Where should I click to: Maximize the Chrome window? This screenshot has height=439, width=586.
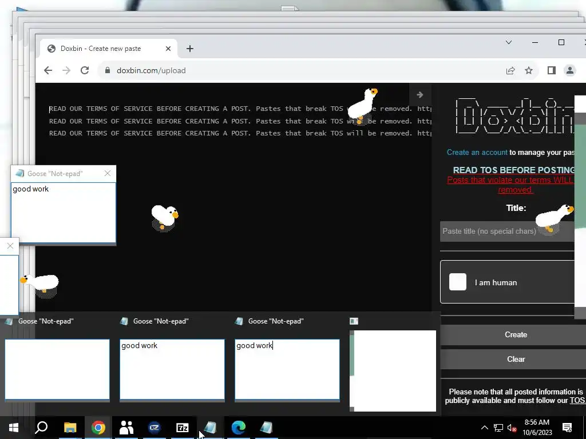[561, 42]
